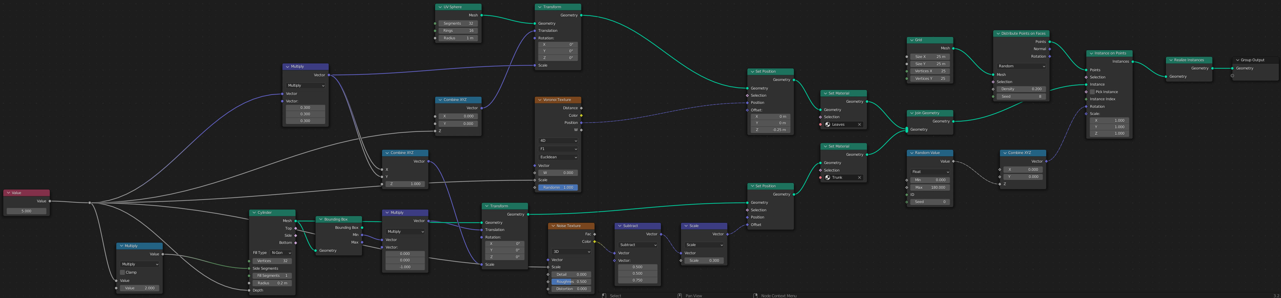The height and width of the screenshot is (298, 1281).
Task: Clear the Trunk material with X
Action: pos(859,177)
